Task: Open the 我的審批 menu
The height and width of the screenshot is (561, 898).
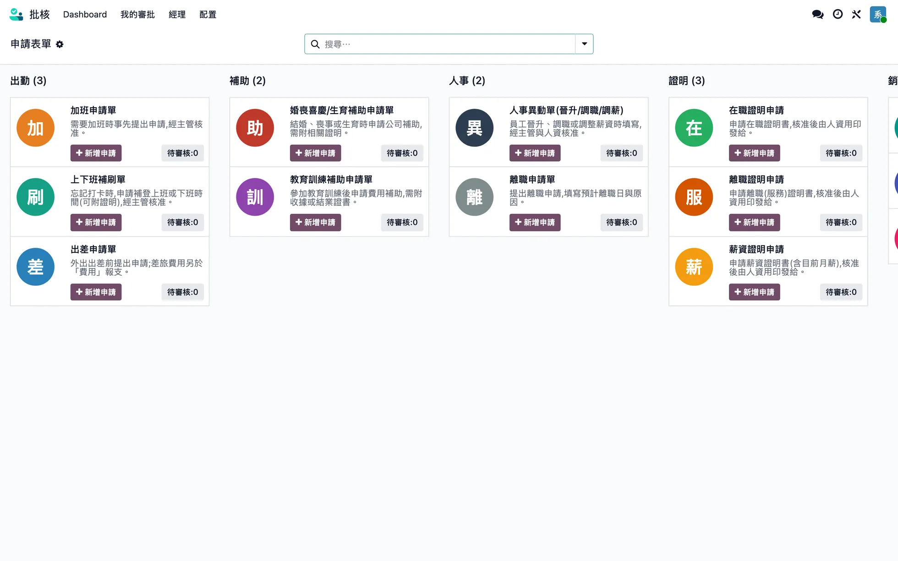Action: [x=137, y=14]
